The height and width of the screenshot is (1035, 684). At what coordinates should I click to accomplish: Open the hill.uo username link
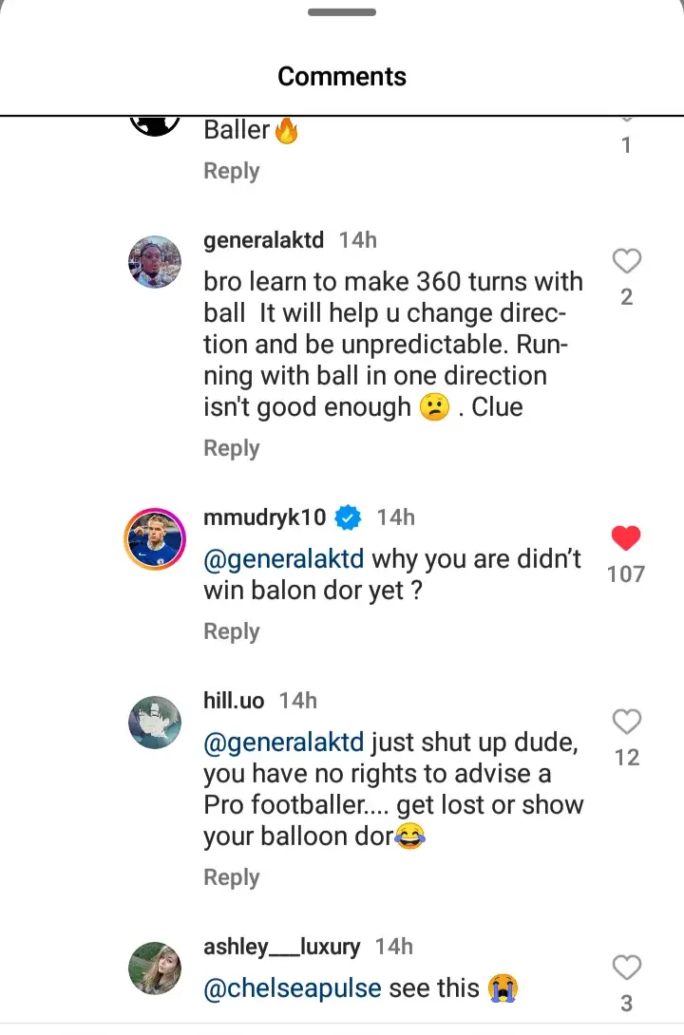(x=235, y=701)
